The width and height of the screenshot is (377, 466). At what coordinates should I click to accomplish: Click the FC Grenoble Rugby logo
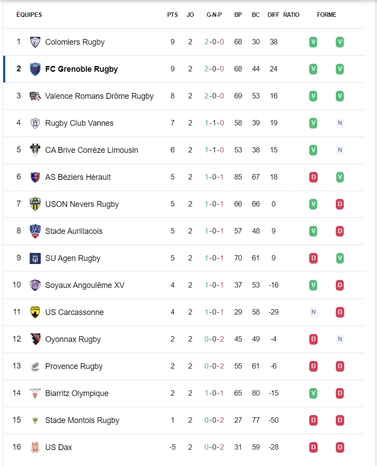(35, 69)
